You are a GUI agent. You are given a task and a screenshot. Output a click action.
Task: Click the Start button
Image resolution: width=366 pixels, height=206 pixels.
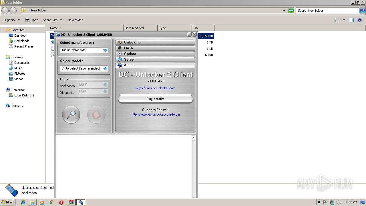(8, 202)
